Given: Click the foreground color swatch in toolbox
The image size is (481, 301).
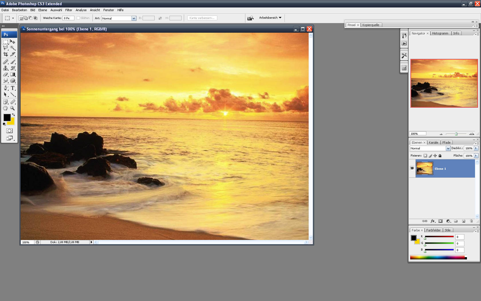Looking at the screenshot, I should coord(7,118).
